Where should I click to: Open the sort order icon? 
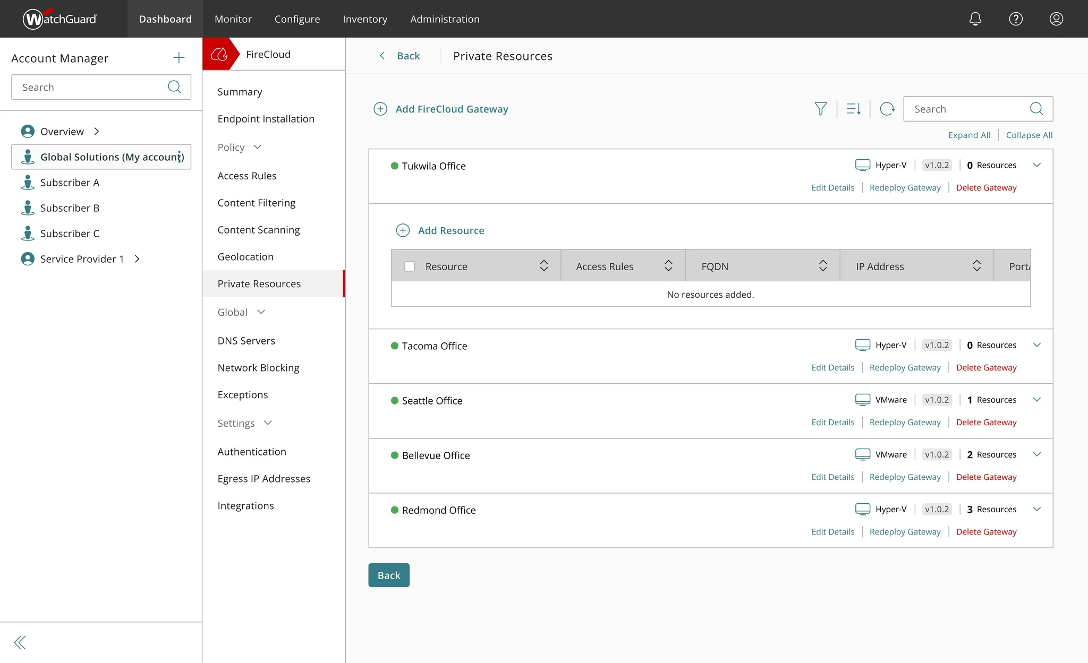(854, 109)
